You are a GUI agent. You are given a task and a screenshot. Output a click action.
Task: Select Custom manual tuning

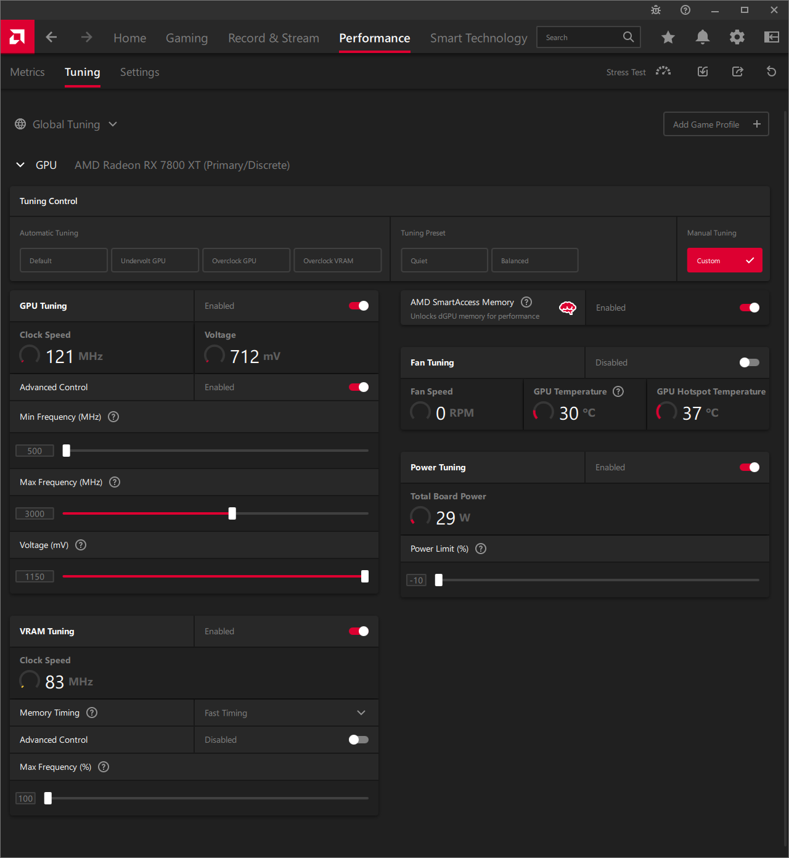(x=725, y=260)
